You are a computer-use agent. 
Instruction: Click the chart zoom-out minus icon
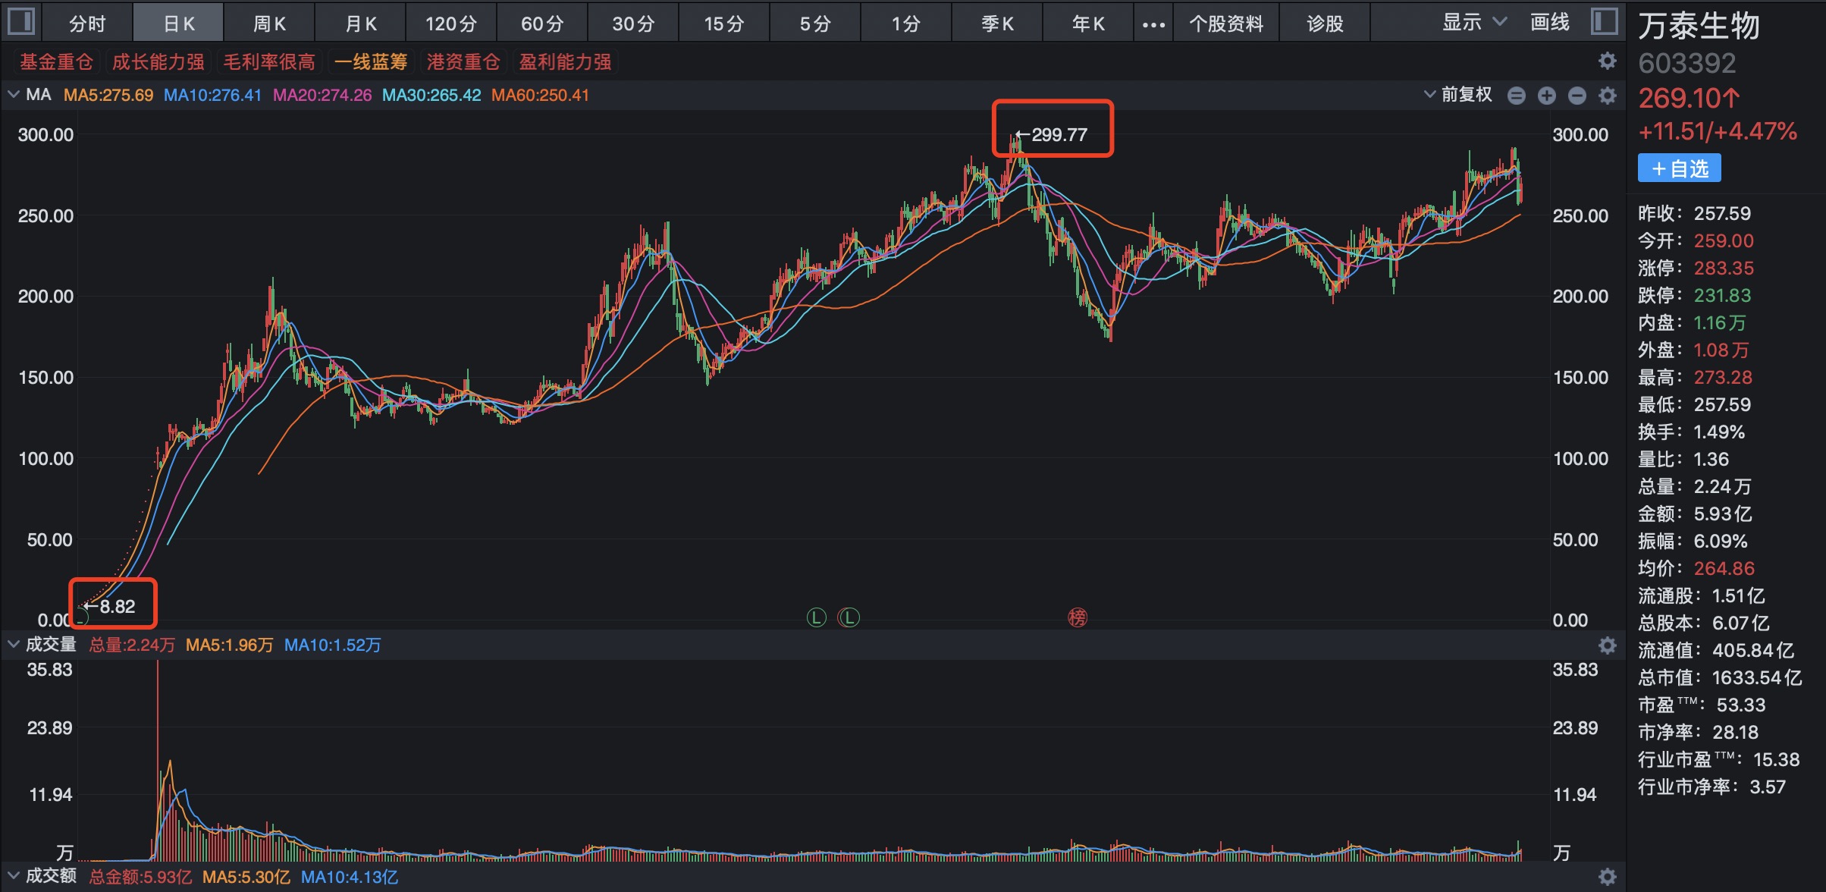click(1577, 96)
